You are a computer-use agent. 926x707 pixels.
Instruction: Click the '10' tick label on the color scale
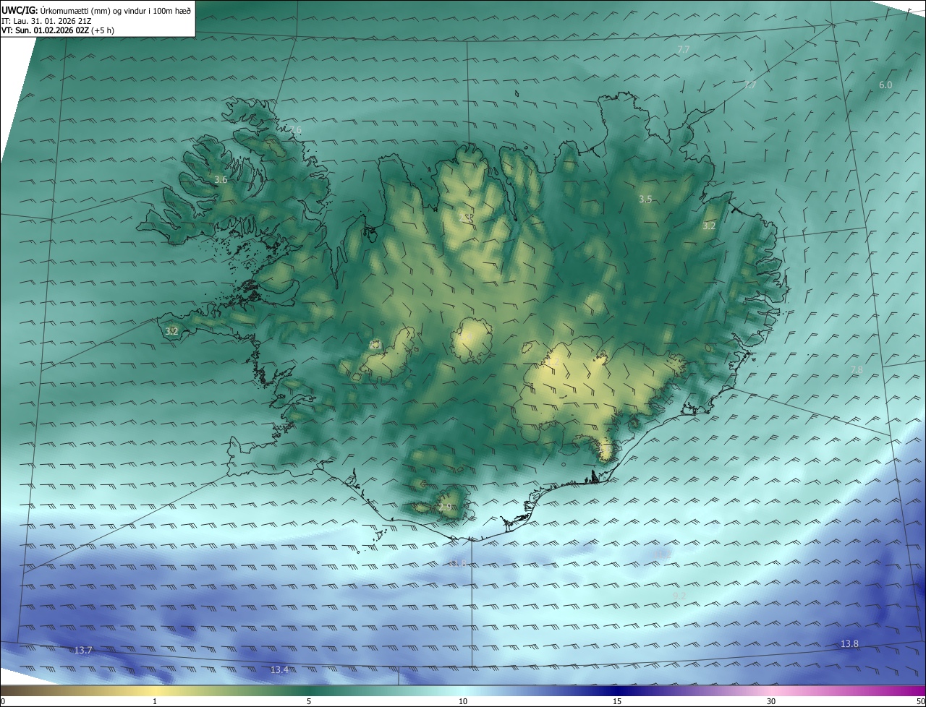tap(463, 701)
